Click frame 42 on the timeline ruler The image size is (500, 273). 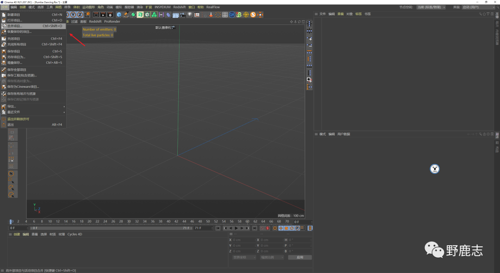pyautogui.click(x=176, y=222)
